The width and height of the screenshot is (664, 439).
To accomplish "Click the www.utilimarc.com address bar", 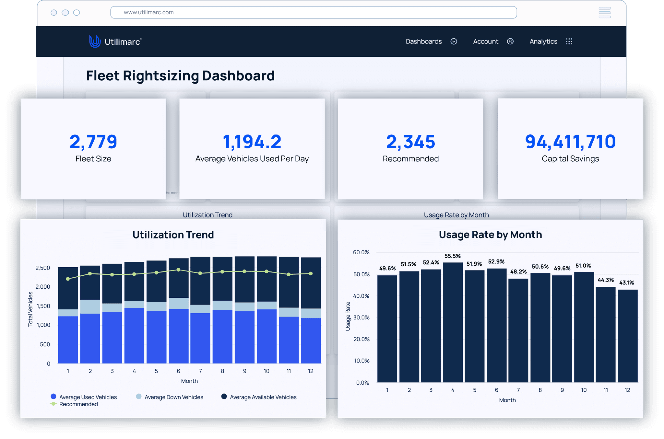I will click(x=313, y=12).
